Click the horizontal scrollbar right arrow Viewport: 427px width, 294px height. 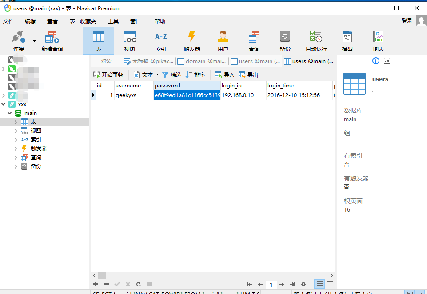click(331, 275)
